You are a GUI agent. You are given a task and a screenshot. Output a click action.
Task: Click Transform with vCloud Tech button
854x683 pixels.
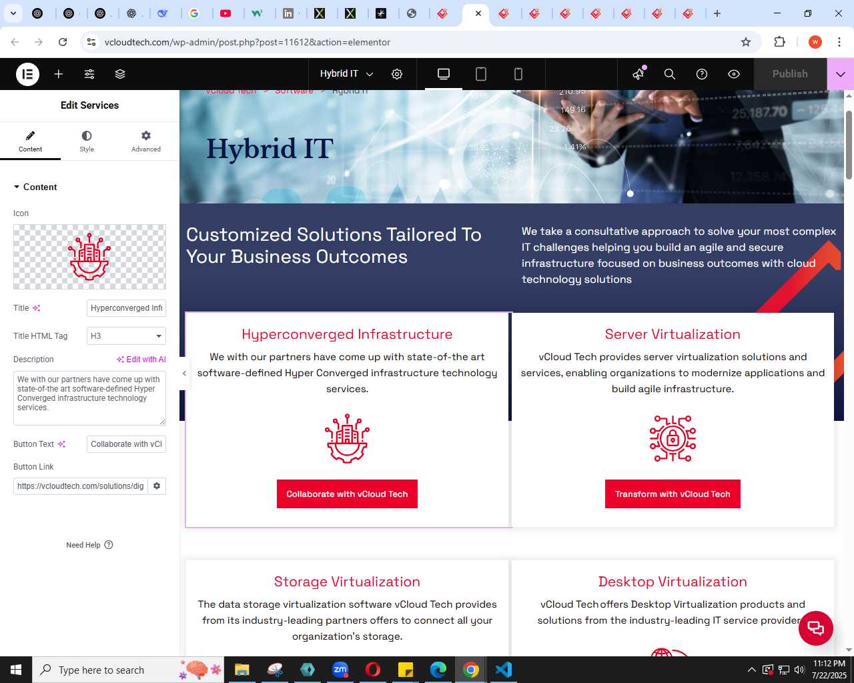(x=673, y=494)
